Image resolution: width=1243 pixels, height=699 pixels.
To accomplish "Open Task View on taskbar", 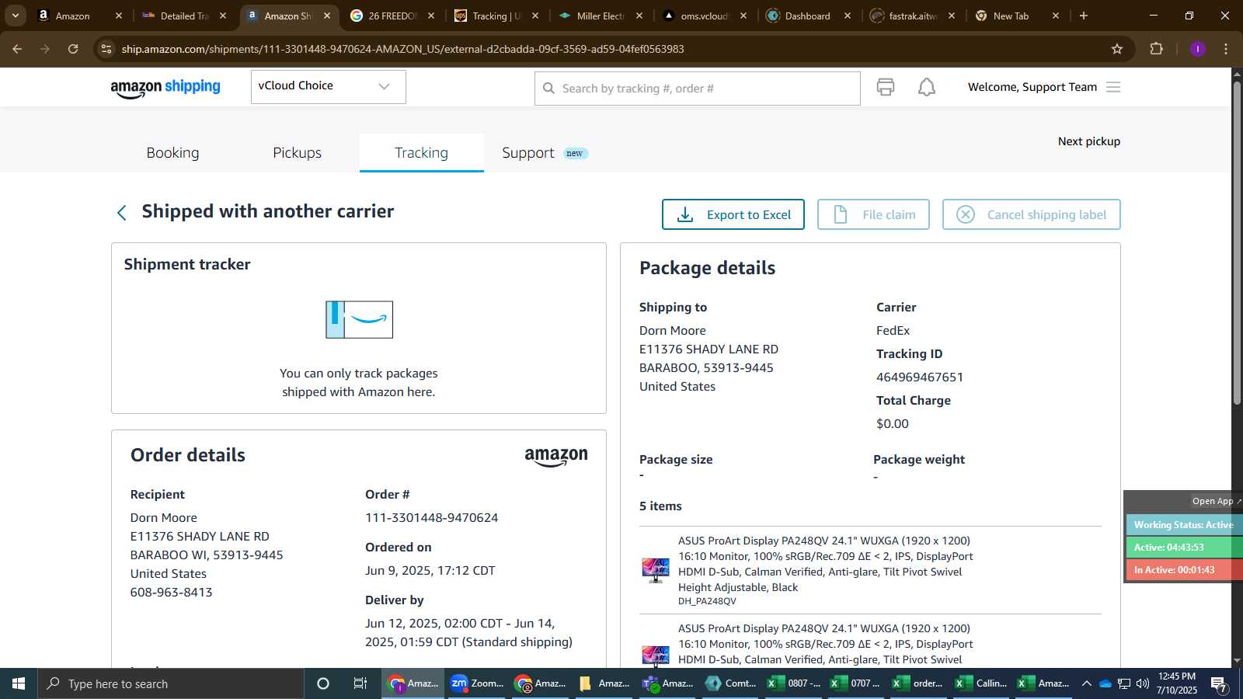I will [x=360, y=683].
